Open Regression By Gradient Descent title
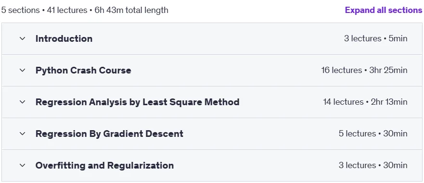424x183 pixels. [109, 134]
